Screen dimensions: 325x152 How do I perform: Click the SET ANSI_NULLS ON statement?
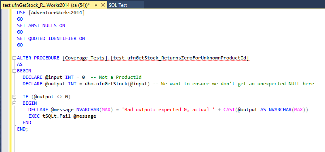tap(41, 25)
